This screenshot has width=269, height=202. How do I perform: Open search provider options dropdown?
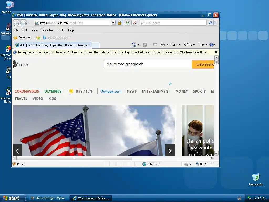[215, 23]
